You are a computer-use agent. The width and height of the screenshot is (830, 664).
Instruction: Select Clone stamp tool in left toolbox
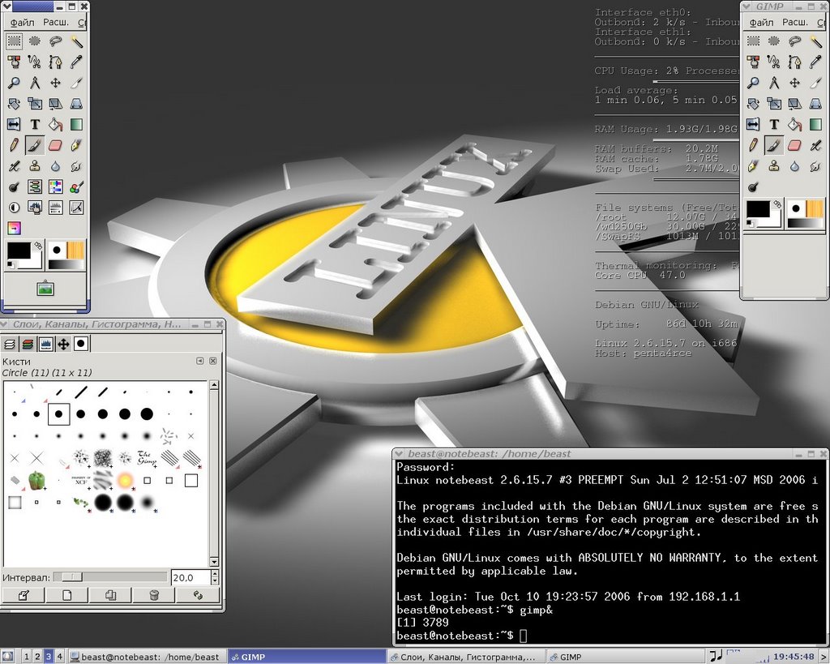pyautogui.click(x=35, y=165)
